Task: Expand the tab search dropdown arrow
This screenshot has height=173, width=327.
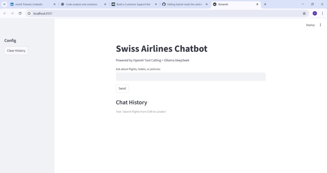Action: pyautogui.click(x=4, y=4)
